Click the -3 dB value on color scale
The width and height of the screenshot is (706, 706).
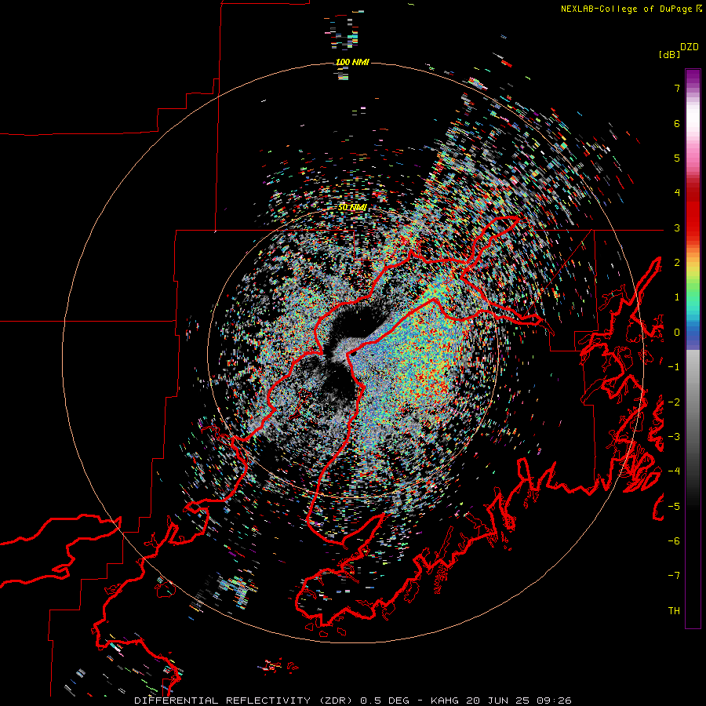coord(674,437)
